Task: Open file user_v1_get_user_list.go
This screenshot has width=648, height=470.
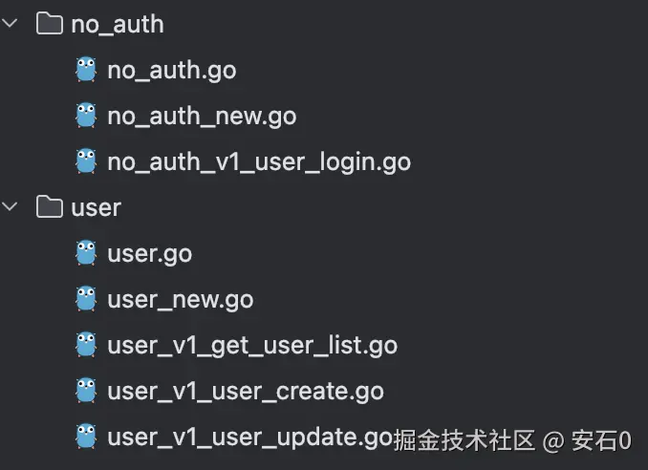Action: 252,346
